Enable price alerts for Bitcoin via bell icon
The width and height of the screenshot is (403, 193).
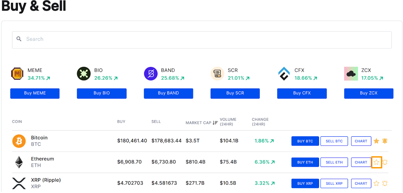click(x=384, y=141)
